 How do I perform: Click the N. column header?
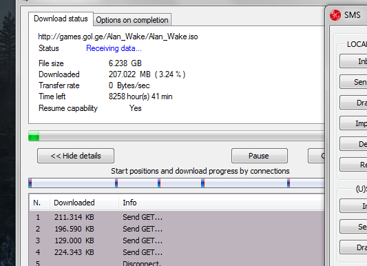pos(39,203)
